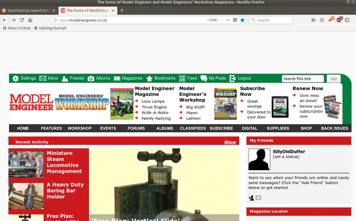Click the Model Engineer red logo
This screenshot has width=356, height=221.
point(31,102)
